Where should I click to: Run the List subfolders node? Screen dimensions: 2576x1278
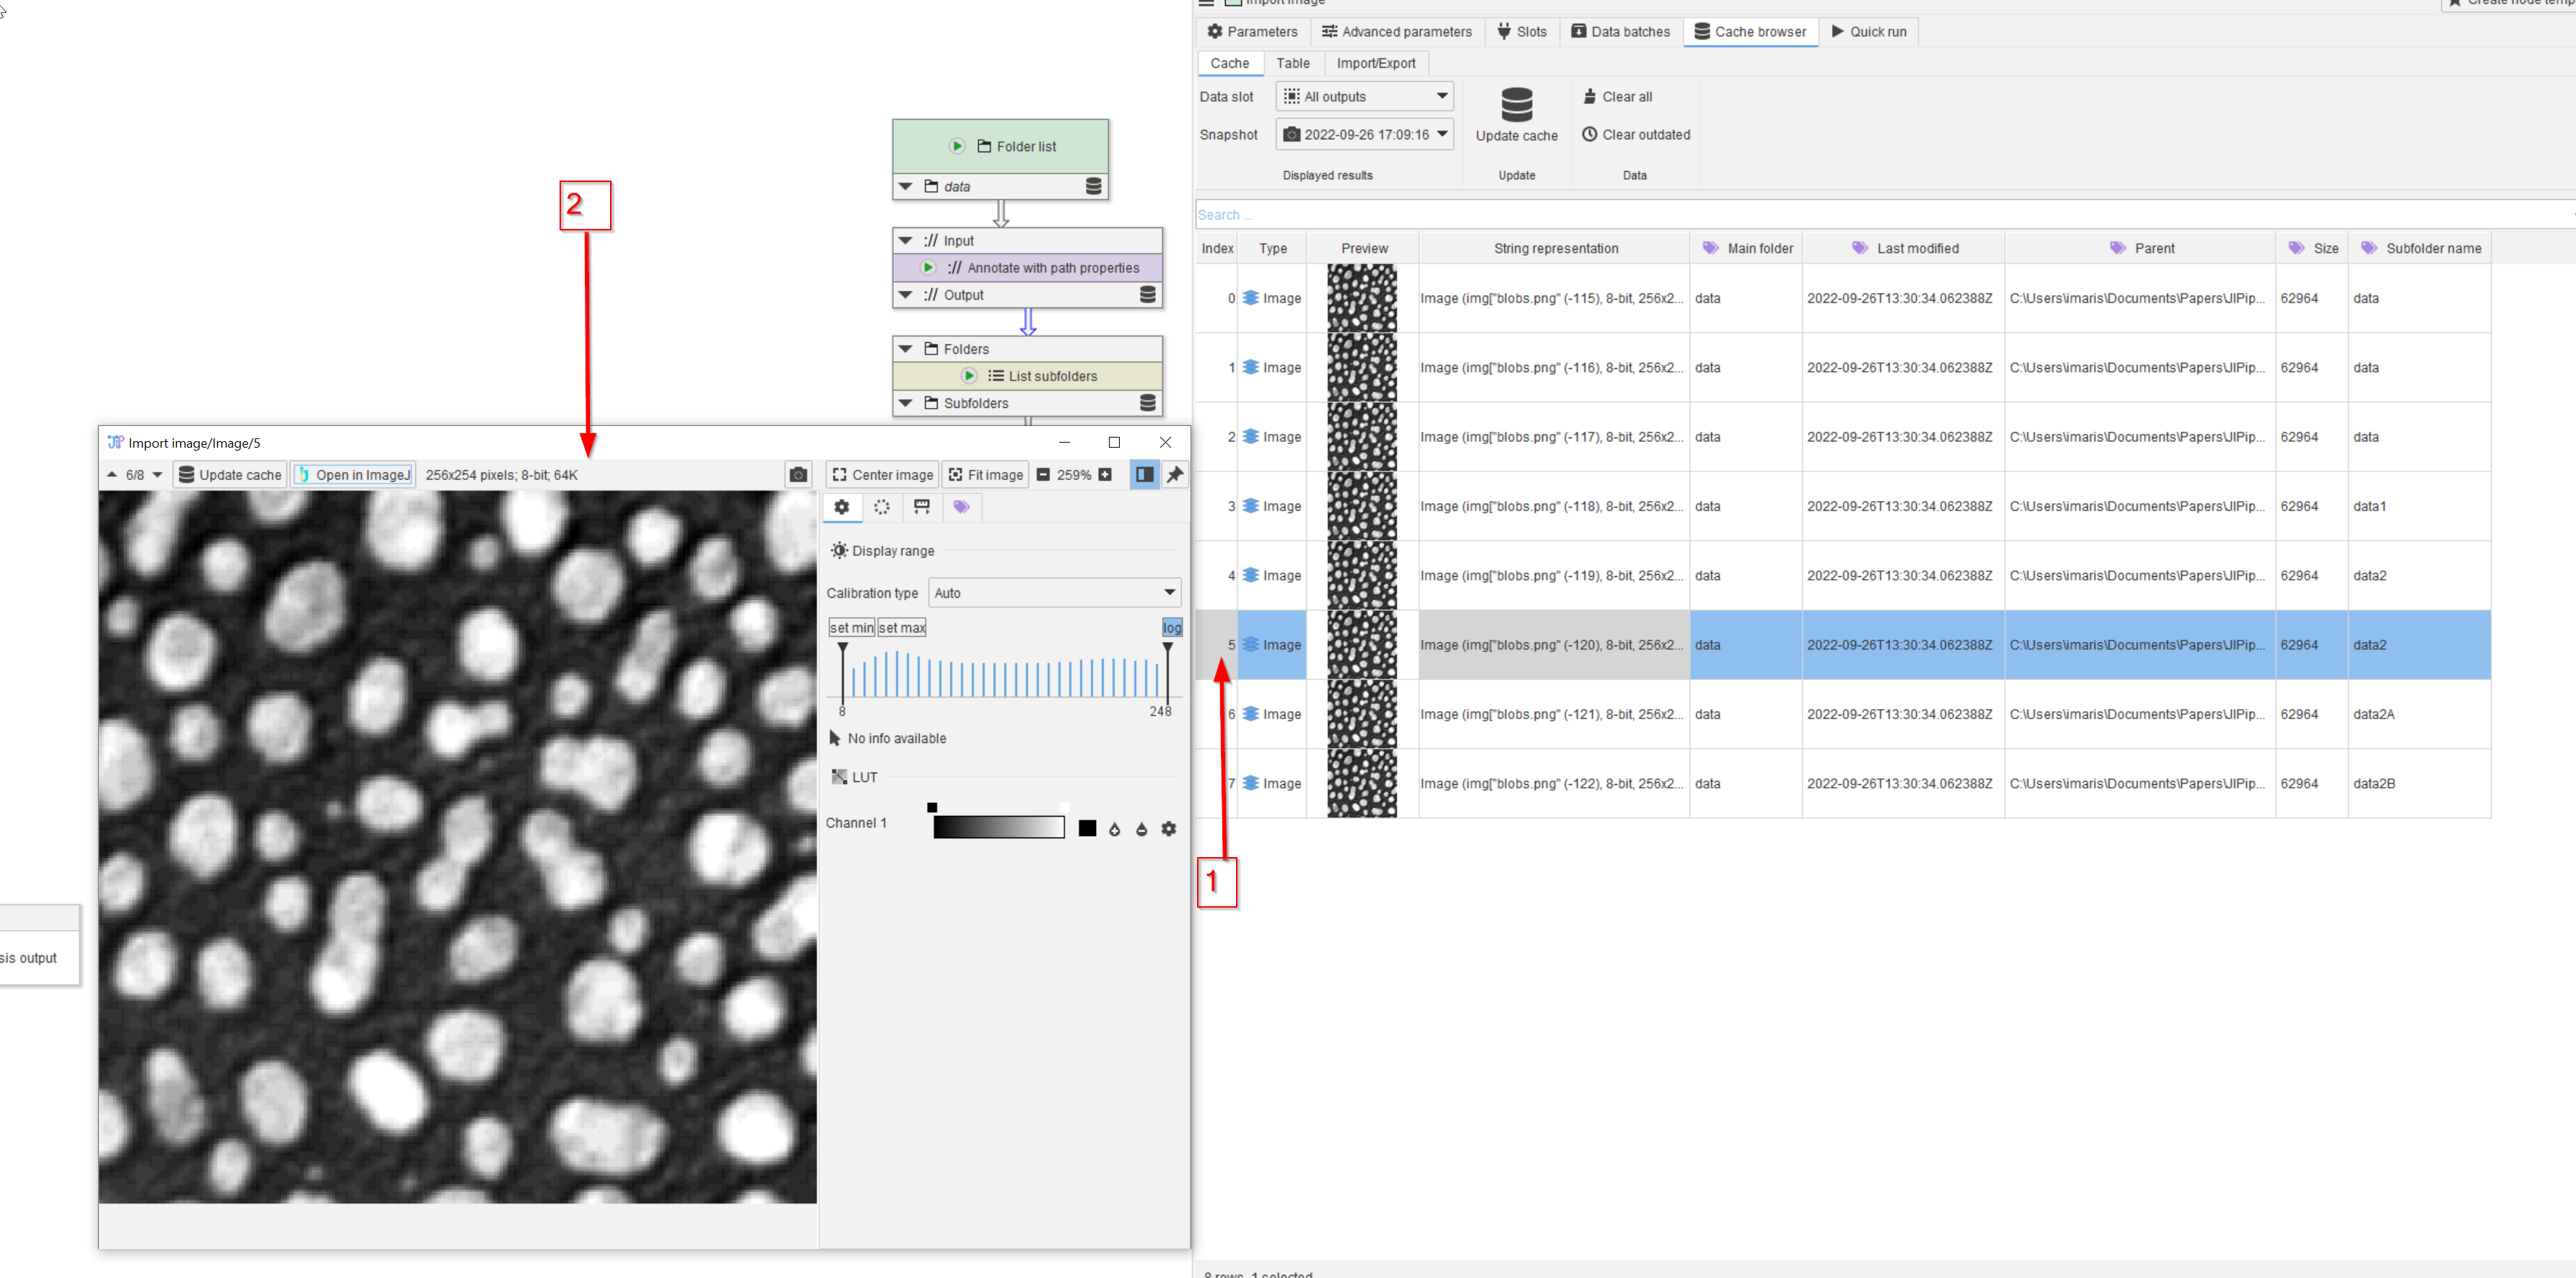(x=969, y=376)
